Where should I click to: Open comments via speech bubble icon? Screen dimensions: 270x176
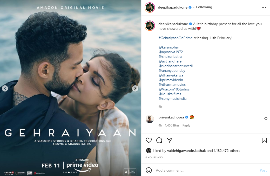point(159,140)
